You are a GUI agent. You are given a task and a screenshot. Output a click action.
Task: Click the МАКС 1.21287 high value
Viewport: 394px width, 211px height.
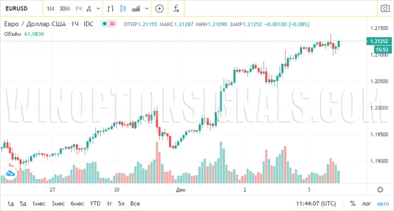pos(176,25)
